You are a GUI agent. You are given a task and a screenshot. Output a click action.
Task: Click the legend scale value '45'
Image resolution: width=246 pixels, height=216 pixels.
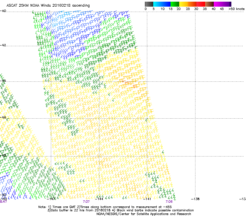click(222, 9)
